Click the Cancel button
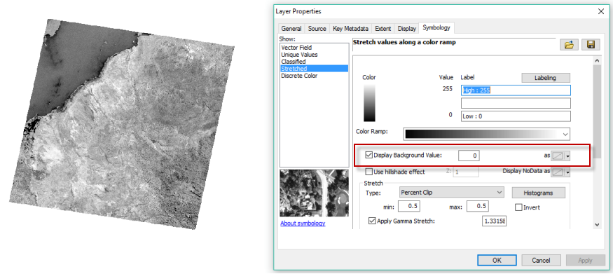613x274 pixels. click(x=541, y=260)
